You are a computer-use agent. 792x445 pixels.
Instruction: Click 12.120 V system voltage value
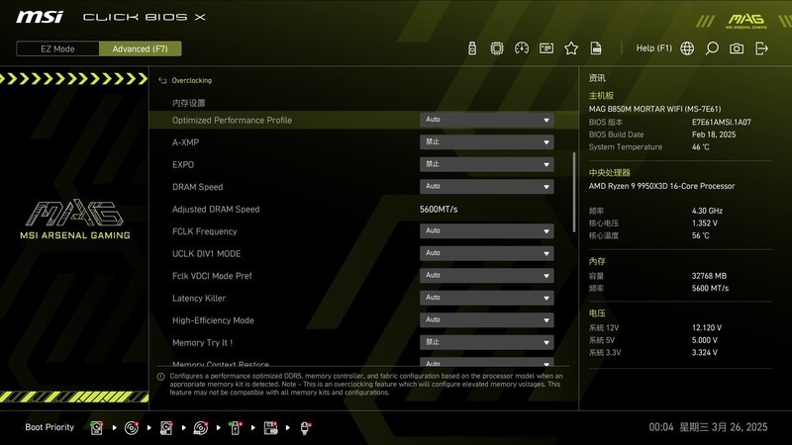click(707, 328)
